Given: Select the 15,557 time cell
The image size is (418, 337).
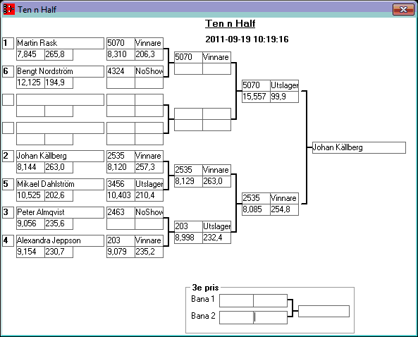Looking at the screenshot, I should click(x=256, y=97).
